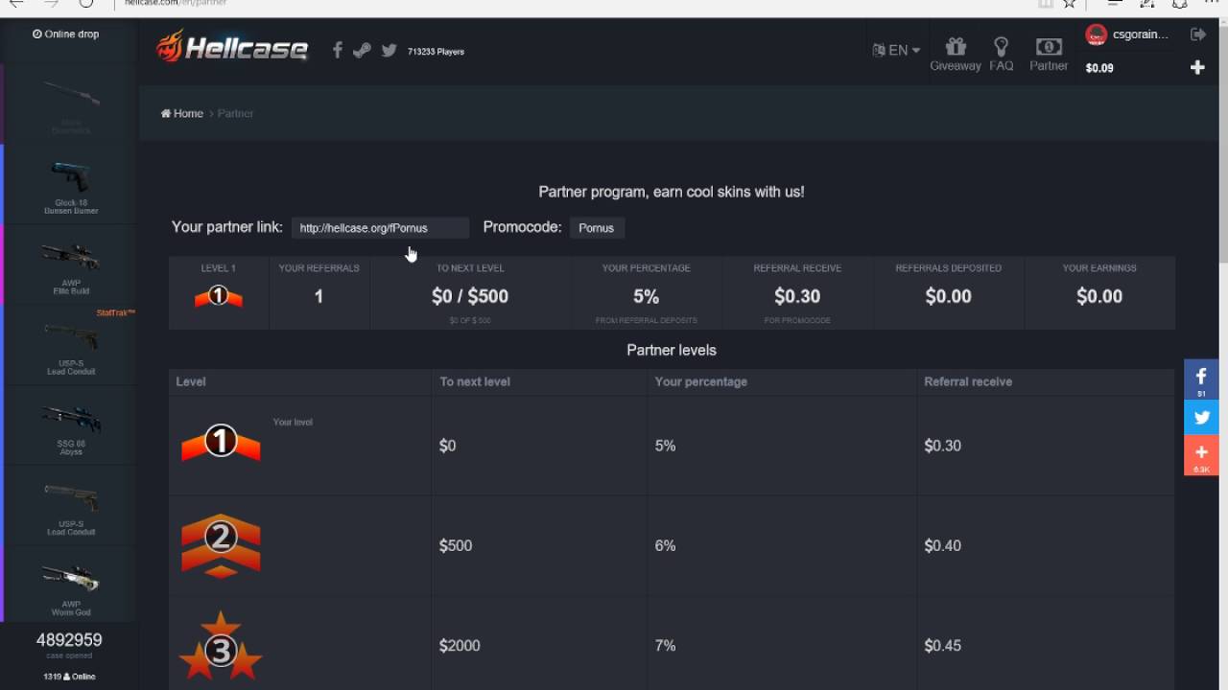
Task: Click the Level 3 star badge
Action: click(x=221, y=646)
